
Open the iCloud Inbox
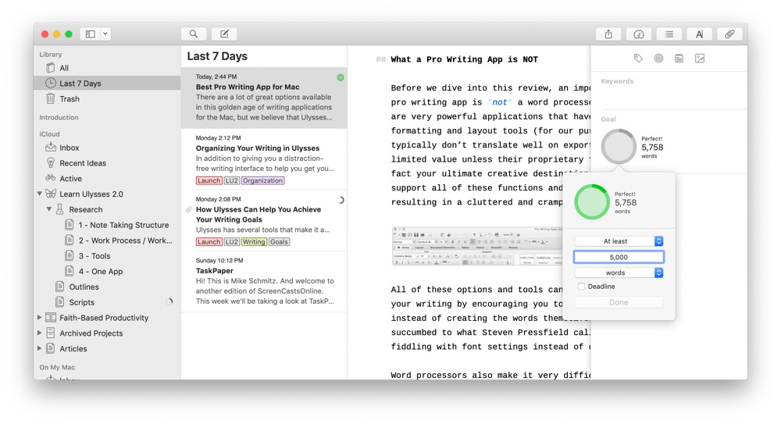point(106,148)
